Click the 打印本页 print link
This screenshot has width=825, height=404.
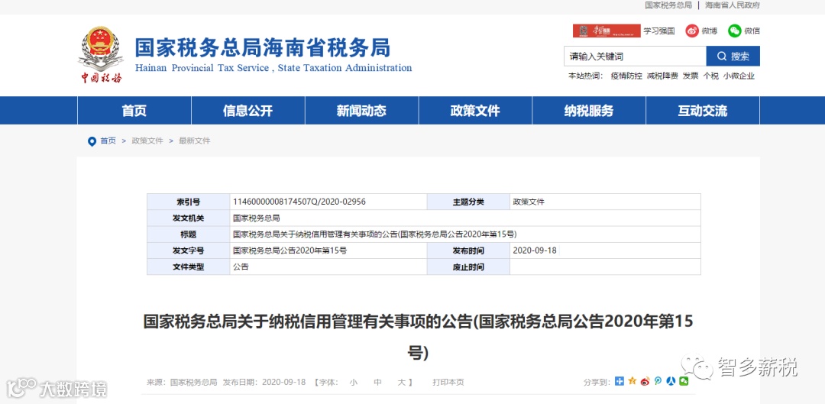[x=448, y=383]
